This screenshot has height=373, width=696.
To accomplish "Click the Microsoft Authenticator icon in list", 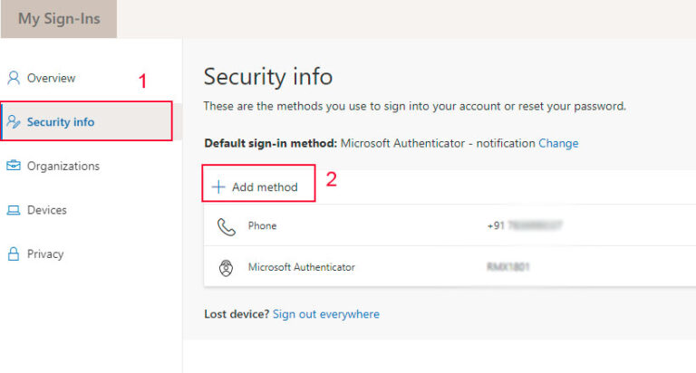I will point(226,268).
